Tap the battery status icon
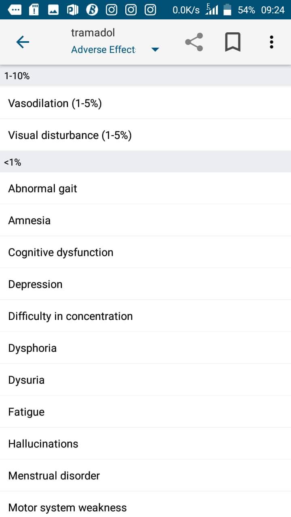The width and height of the screenshot is (291, 517). point(228,10)
